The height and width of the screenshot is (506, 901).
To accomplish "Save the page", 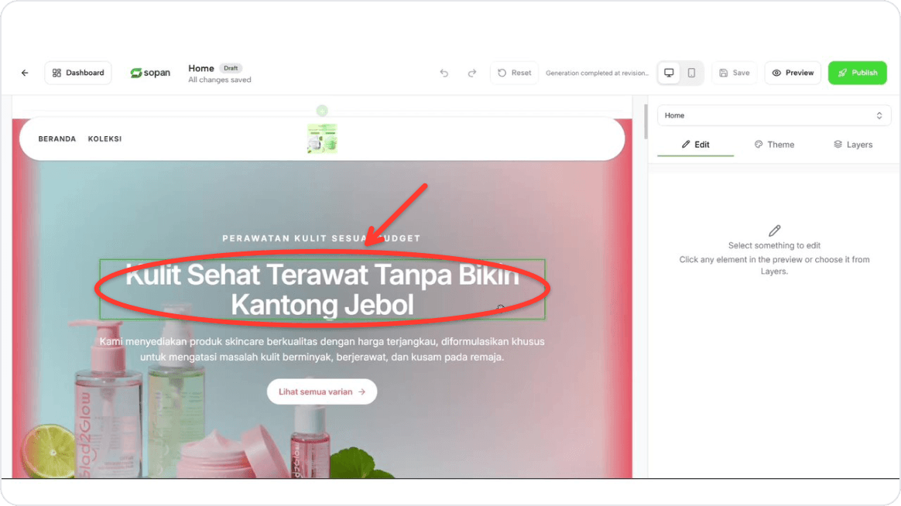I will pos(735,73).
